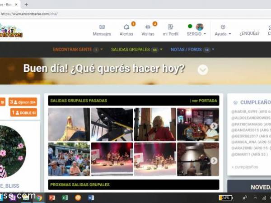Open '+ cumpleaños' link
Screen dimensions: 271x203
point(245,167)
